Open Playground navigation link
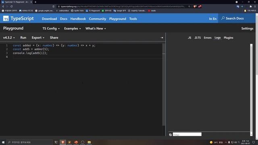This screenshot has height=145, width=258. pos(118,19)
